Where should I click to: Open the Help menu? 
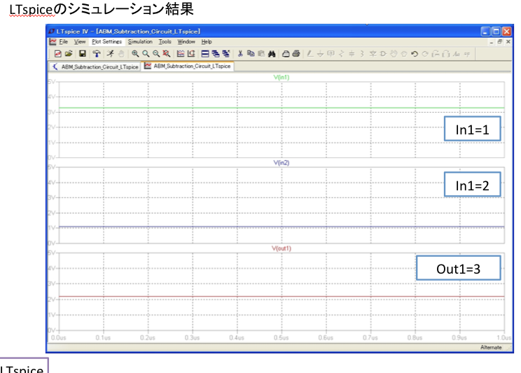click(x=207, y=42)
